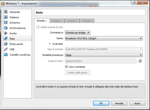Screen dimensions: 150x110
Task: Open the Modalità promiscua dropdown
Action: click(x=104, y=55)
